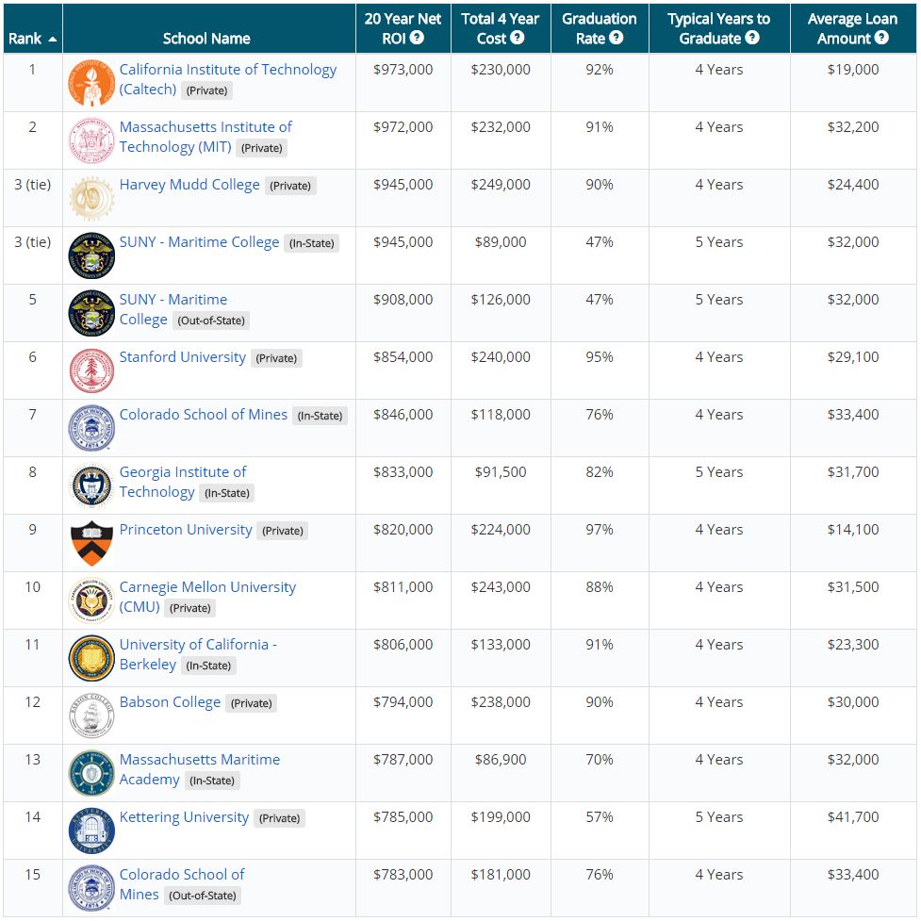Open the SUNY Maritime College In-State link
The width and height of the screenshot is (921, 921).
pyautogui.click(x=199, y=242)
